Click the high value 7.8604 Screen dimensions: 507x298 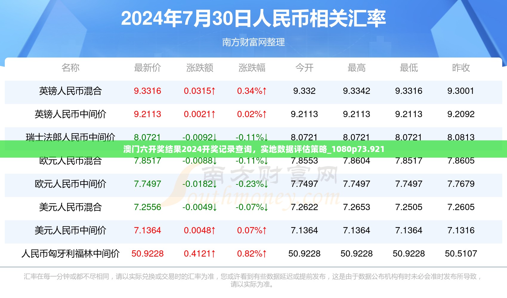356,161
